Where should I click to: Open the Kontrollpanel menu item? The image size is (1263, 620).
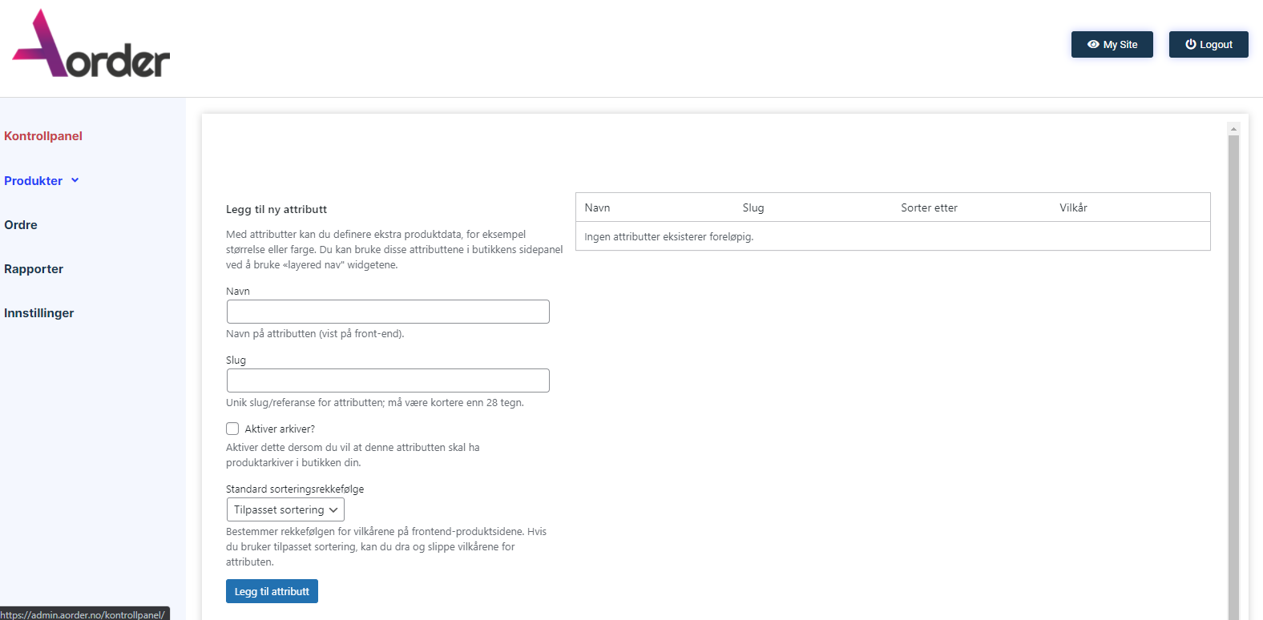point(43,136)
